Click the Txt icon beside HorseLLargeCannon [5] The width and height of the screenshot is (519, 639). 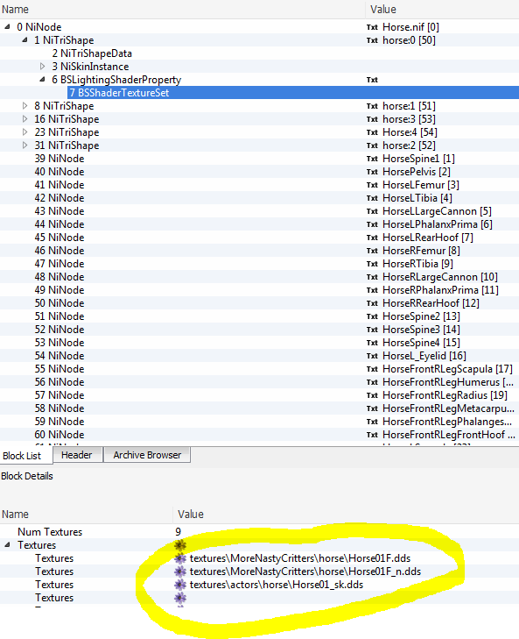[x=372, y=211]
